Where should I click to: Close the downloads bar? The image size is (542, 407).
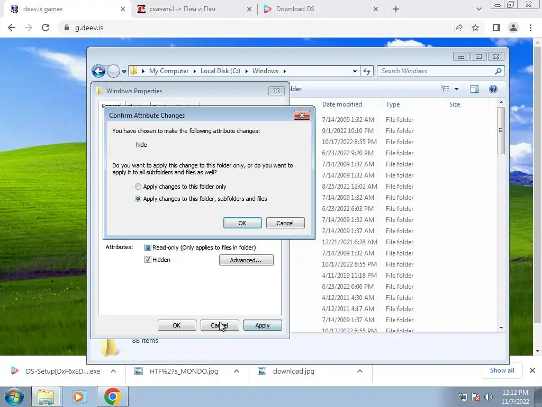[532, 370]
